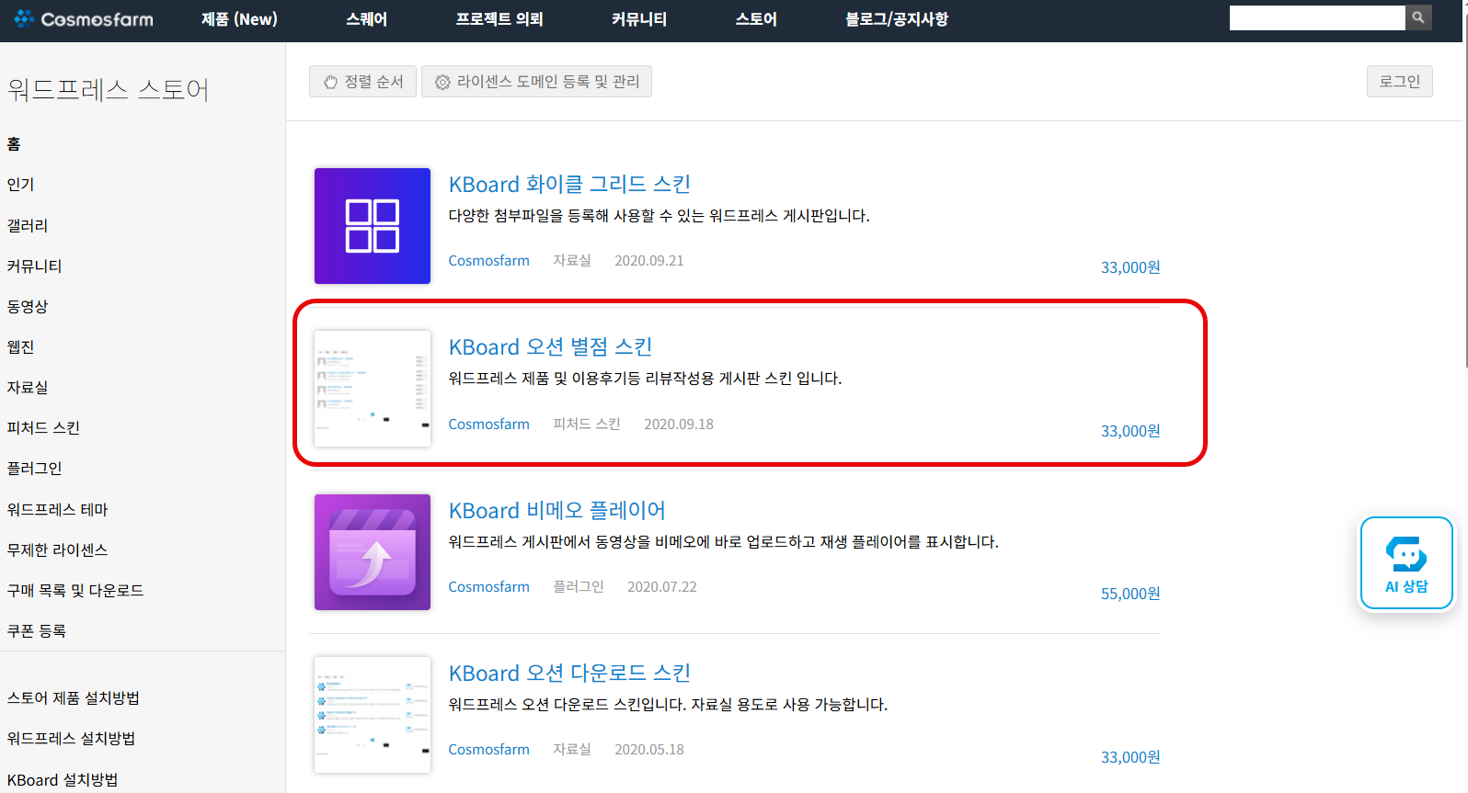The image size is (1468, 793).
Task: Click 피처드 스킨 category of 오션 별점 스킨
Action: [x=587, y=425]
